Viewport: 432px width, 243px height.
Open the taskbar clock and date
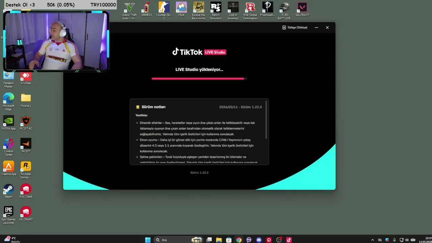tap(425, 240)
